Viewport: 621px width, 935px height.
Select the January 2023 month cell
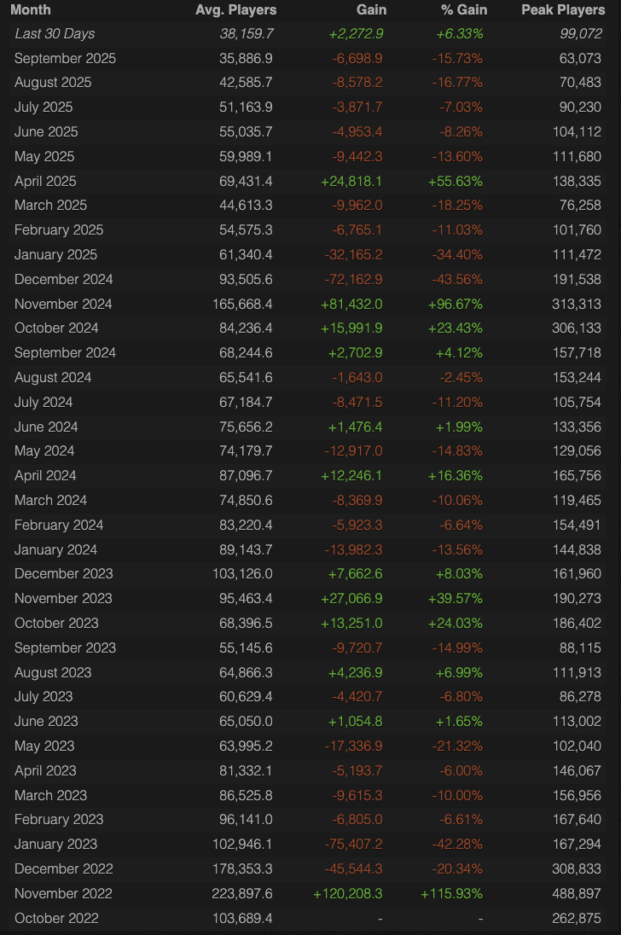coord(55,844)
